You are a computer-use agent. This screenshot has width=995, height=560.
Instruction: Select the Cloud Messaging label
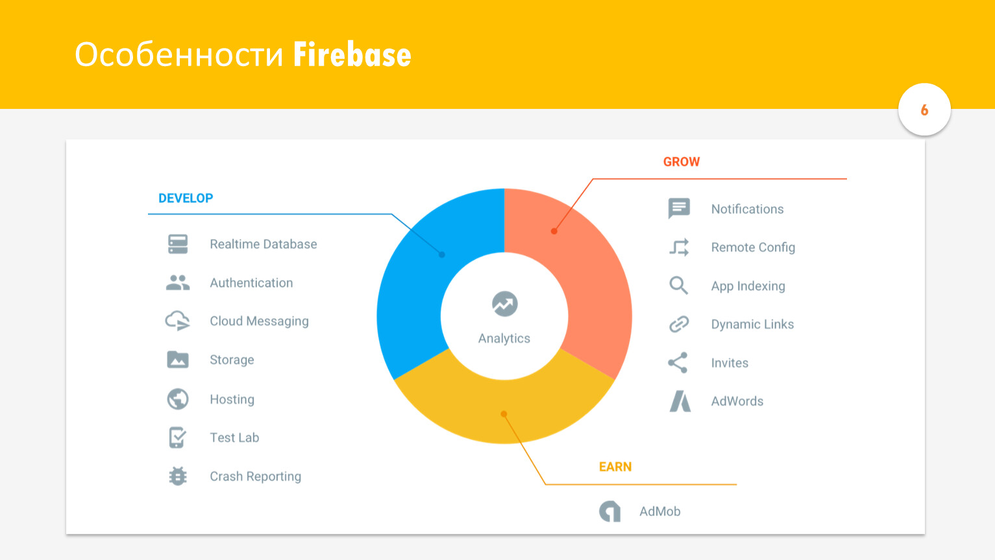[259, 321]
